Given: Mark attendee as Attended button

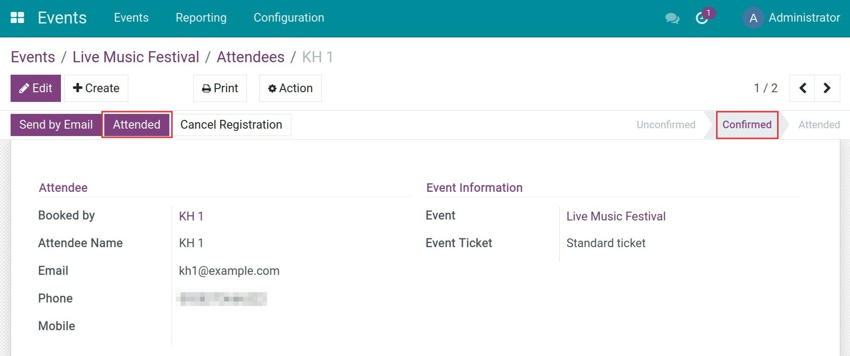Looking at the screenshot, I should coord(137,125).
